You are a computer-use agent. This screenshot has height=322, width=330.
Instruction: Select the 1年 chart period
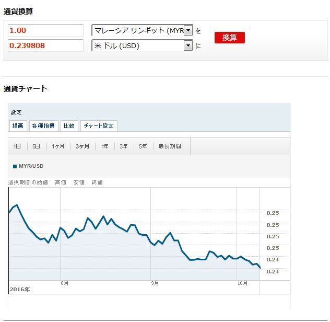click(104, 146)
